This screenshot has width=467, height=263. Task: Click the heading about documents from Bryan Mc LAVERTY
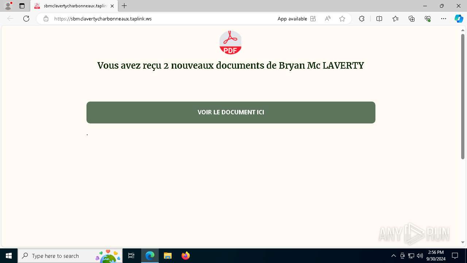tap(231, 65)
